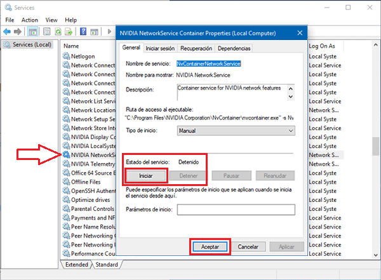
Task: Open the Tipo de inicio dropdown
Action: 236,131
